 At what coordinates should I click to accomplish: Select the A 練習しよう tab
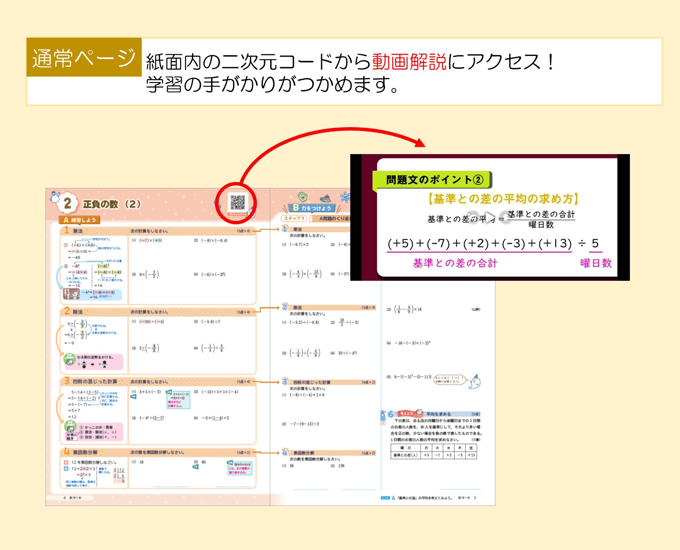click(80, 220)
